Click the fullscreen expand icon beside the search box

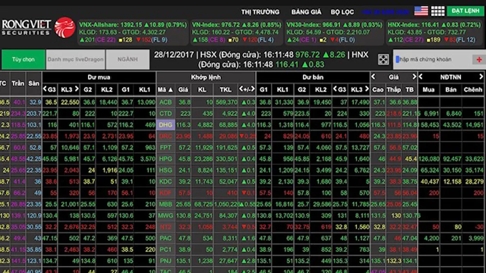[383, 59]
